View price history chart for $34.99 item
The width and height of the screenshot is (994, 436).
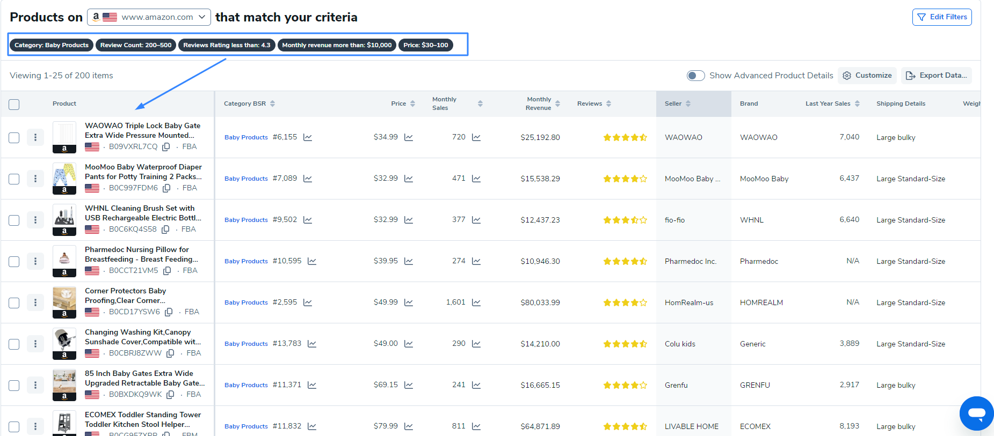409,137
